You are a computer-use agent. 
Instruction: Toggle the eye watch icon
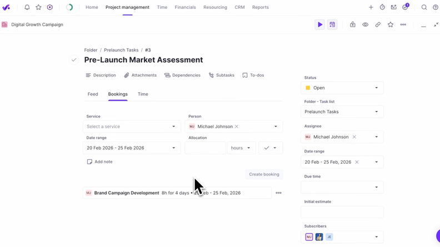tap(365, 24)
